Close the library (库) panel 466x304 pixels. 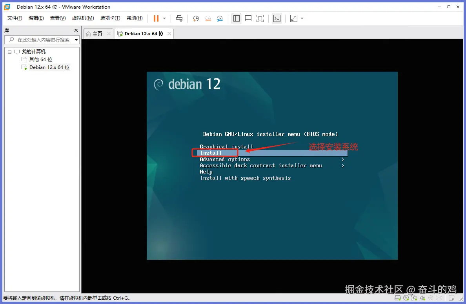[76, 30]
